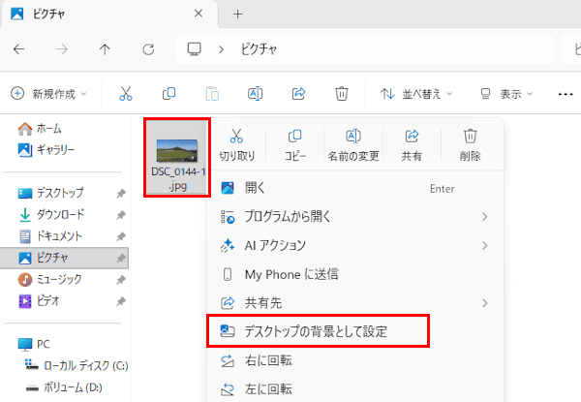Go back with the left arrow
This screenshot has height=402, width=581.
pyautogui.click(x=19, y=48)
